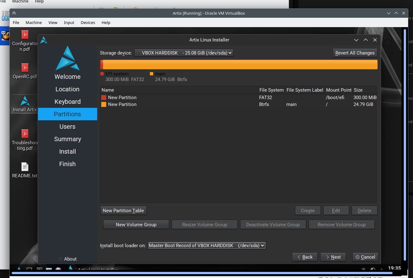The image size is (413, 278).
Task: Click the Delete partition button
Action: 364,211
